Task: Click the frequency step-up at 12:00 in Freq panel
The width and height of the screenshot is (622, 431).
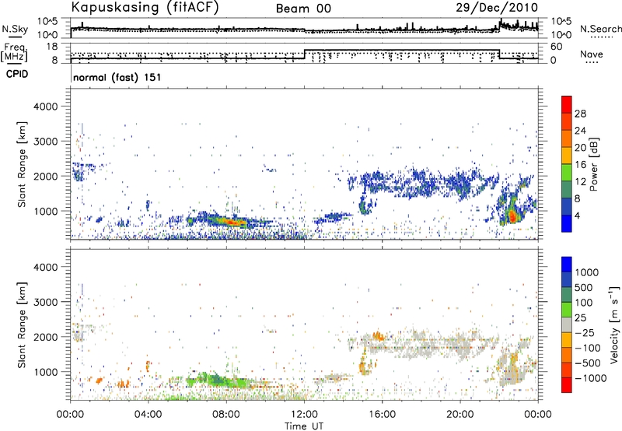Action: pyautogui.click(x=304, y=54)
